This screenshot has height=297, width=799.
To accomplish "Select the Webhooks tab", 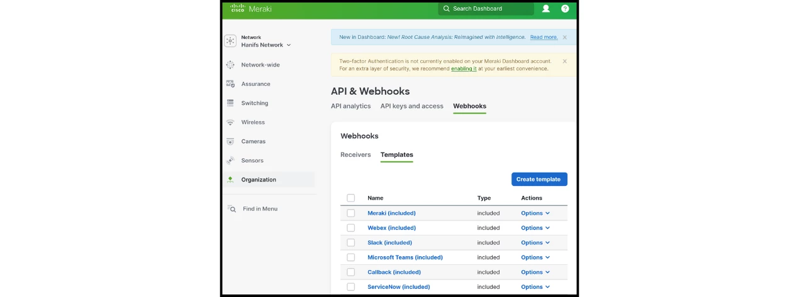I will [x=470, y=106].
